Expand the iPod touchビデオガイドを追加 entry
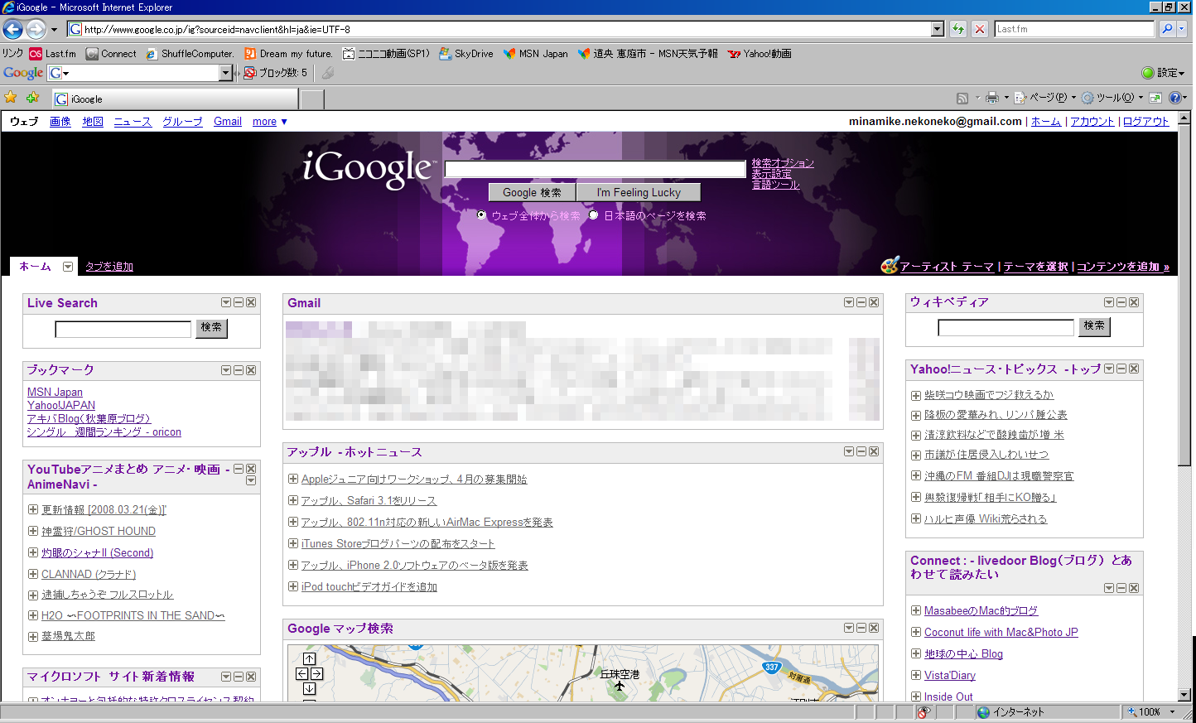Viewport: 1196px width, 723px height. click(x=293, y=586)
